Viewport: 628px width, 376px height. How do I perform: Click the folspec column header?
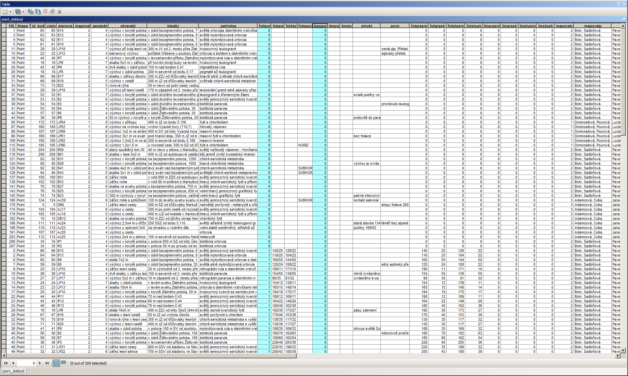tap(305, 26)
